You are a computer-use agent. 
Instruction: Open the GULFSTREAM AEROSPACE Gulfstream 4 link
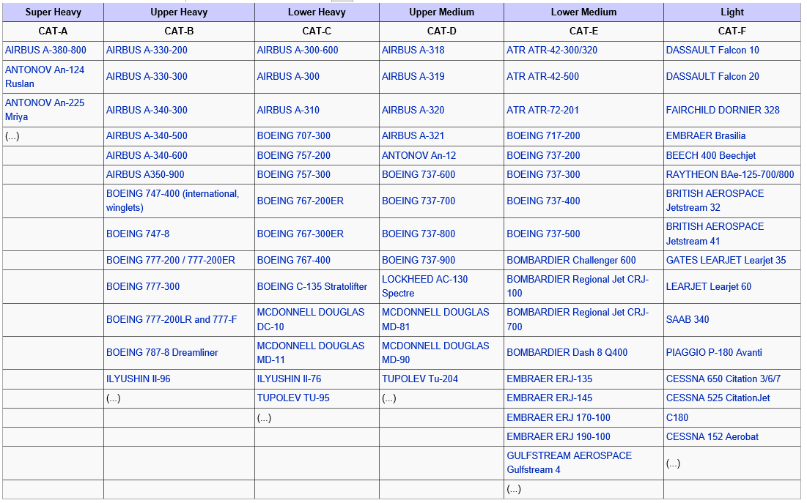570,463
